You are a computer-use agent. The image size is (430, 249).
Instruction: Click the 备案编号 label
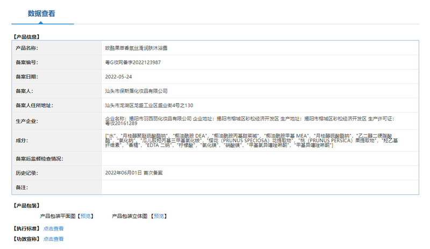click(27, 62)
